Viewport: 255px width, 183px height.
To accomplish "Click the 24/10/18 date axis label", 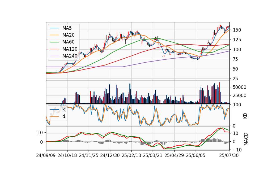I will pos(67,155).
